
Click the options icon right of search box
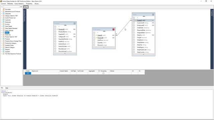pyautogui.click(x=21, y=7)
